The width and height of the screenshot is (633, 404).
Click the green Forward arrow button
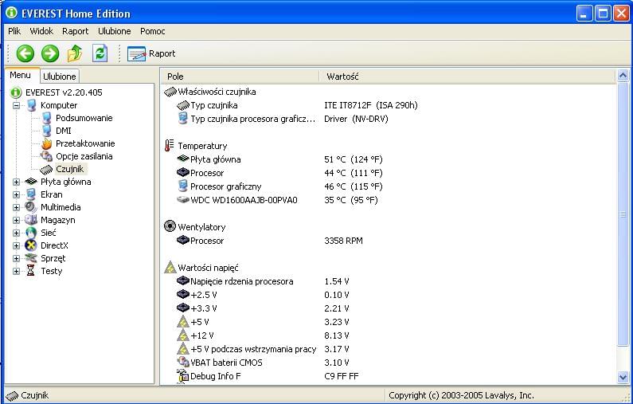pos(50,53)
